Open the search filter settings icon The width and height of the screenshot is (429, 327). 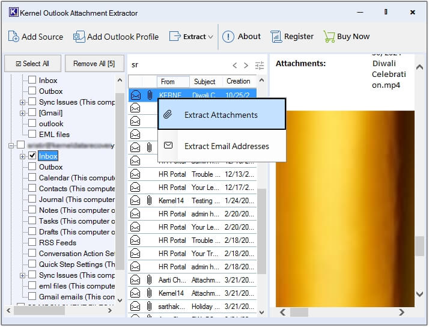click(260, 66)
